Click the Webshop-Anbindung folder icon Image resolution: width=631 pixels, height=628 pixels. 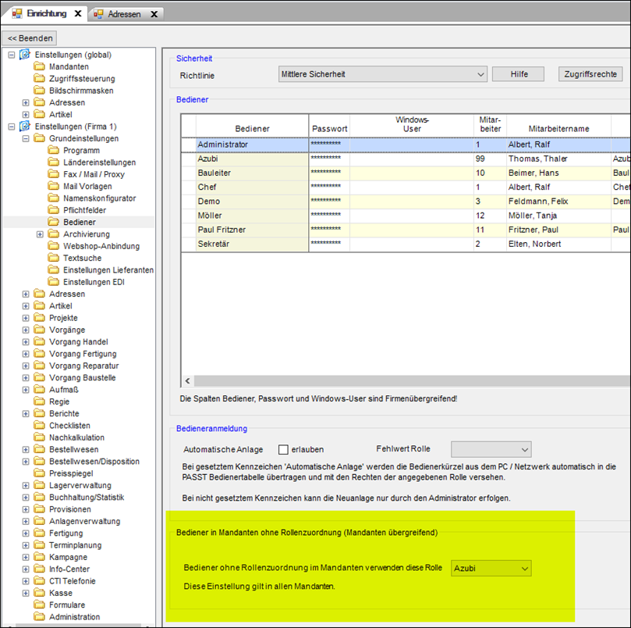pyautogui.click(x=54, y=246)
